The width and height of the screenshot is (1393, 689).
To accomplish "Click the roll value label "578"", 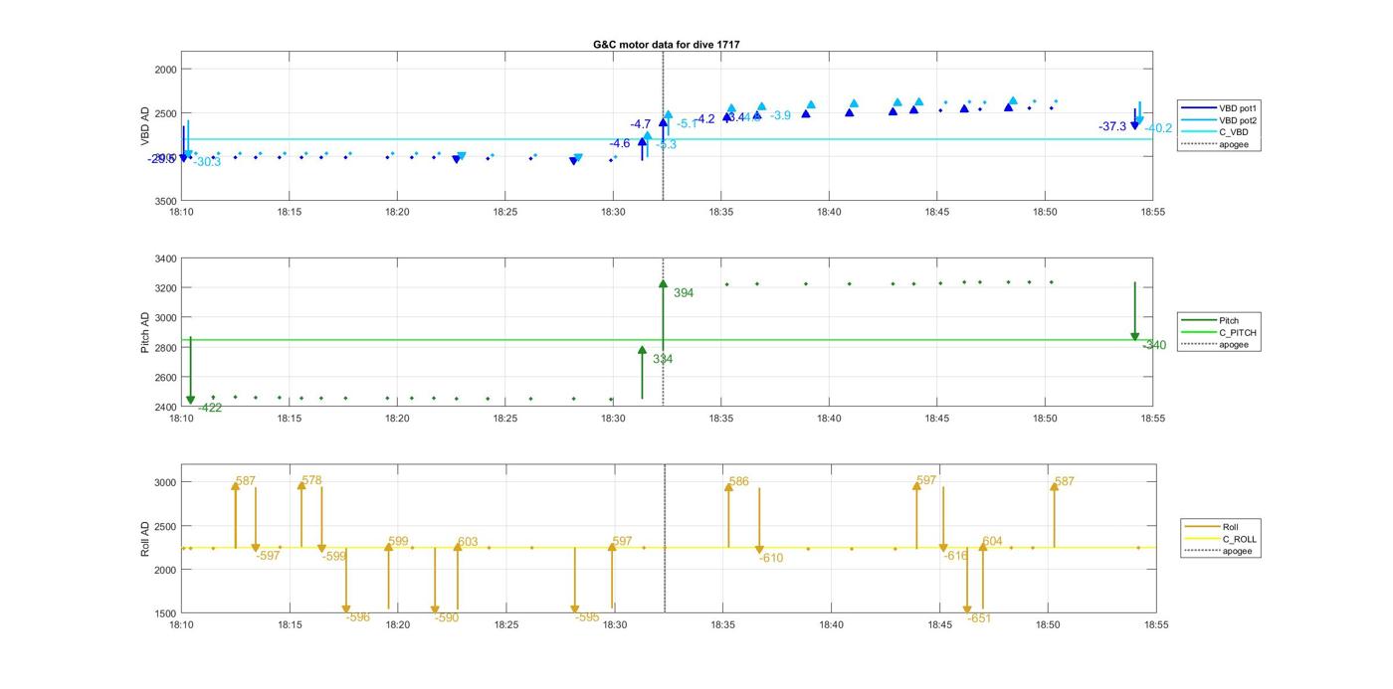I will [x=311, y=480].
